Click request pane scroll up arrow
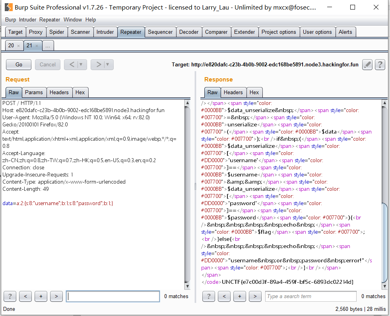390x316 pixels. tap(188, 103)
